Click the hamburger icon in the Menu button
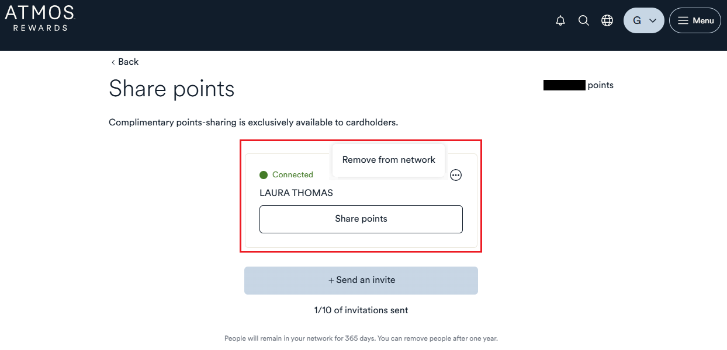This screenshot has height=350, width=727. (683, 21)
